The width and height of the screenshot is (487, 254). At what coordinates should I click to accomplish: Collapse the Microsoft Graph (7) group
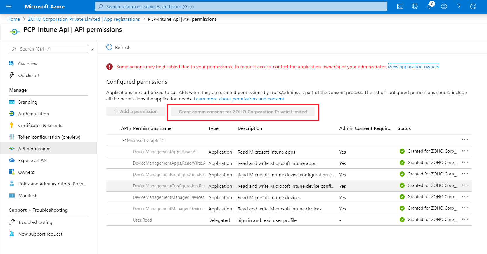pyautogui.click(x=124, y=140)
